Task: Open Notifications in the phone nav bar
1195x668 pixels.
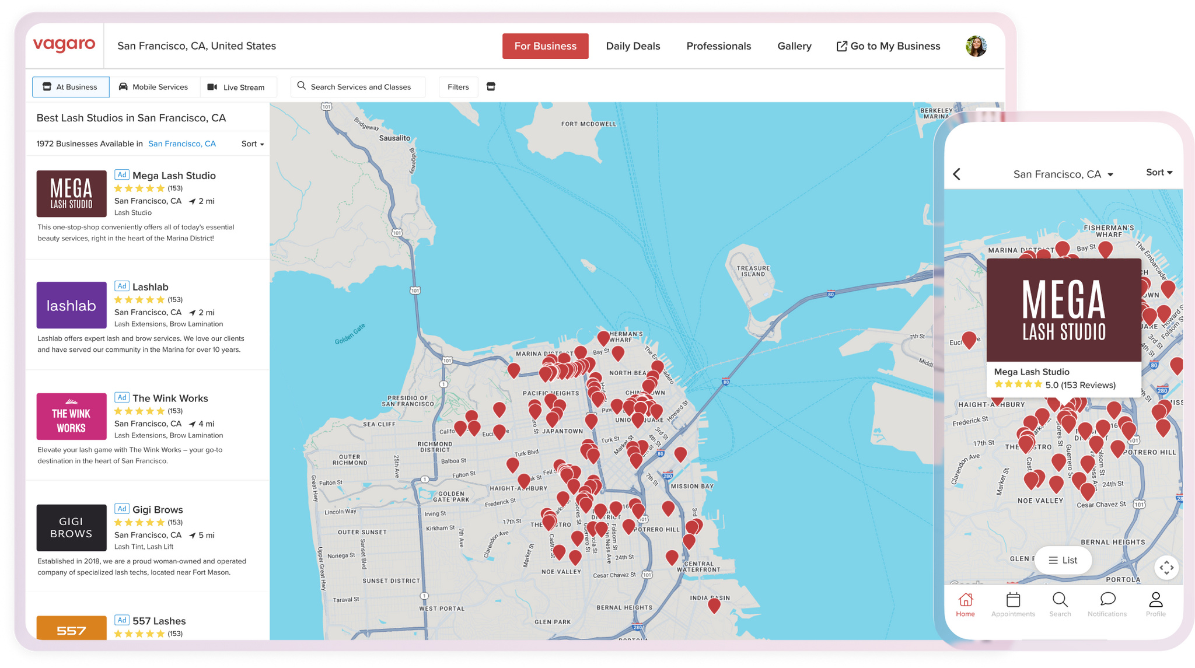Action: click(x=1107, y=604)
